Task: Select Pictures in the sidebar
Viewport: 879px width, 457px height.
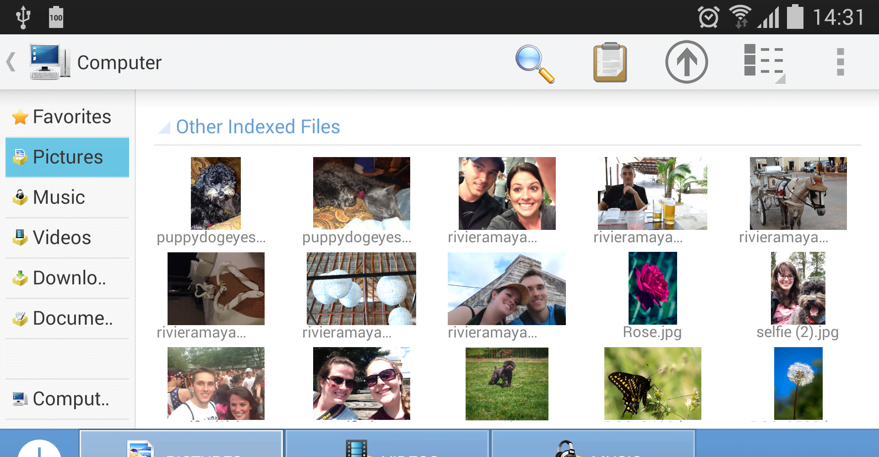Action: point(67,157)
